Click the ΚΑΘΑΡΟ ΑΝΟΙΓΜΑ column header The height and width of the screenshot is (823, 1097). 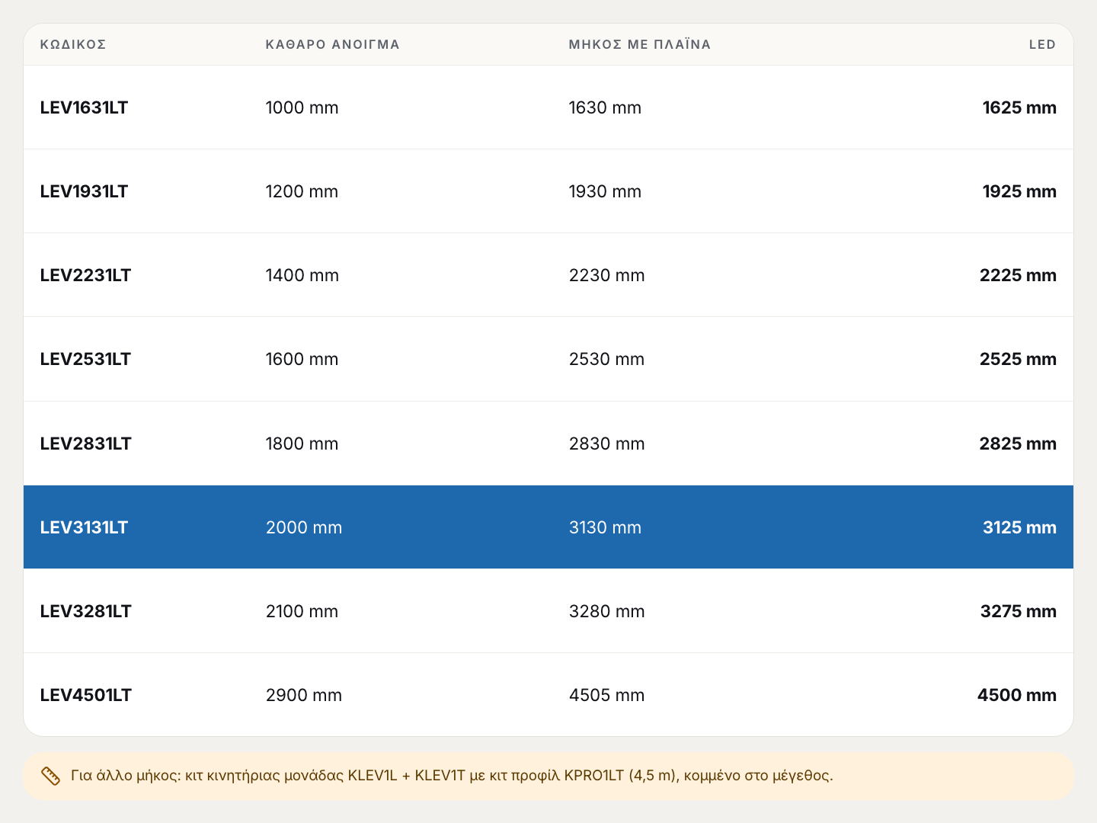(333, 44)
